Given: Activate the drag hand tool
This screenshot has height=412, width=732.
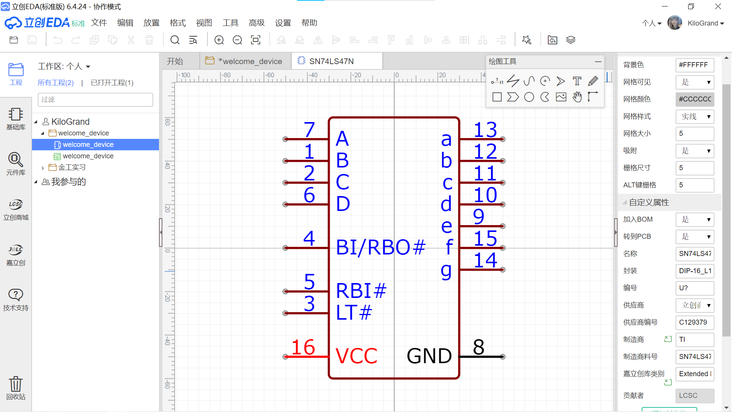Looking at the screenshot, I should click(577, 97).
